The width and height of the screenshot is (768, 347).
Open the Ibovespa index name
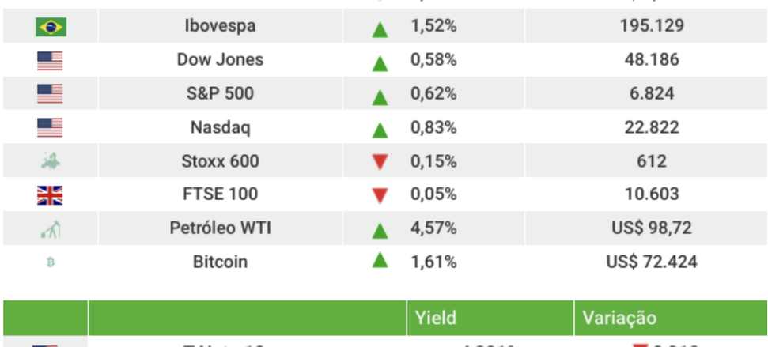(220, 26)
